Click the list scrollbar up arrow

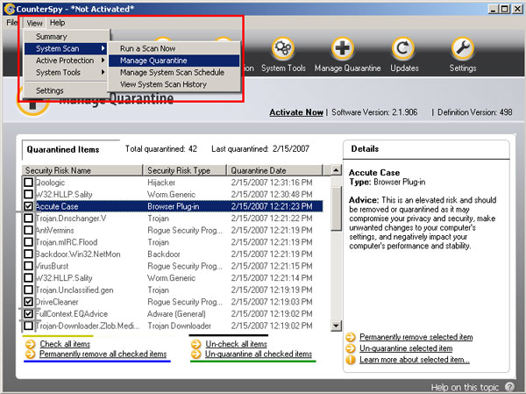coord(336,170)
